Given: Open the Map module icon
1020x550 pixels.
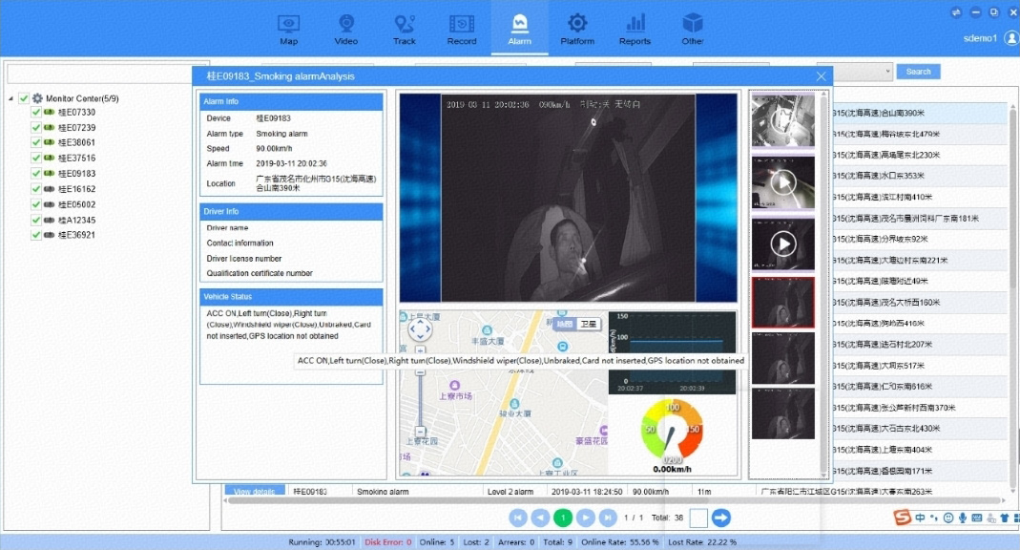Looking at the screenshot, I should point(288,24).
